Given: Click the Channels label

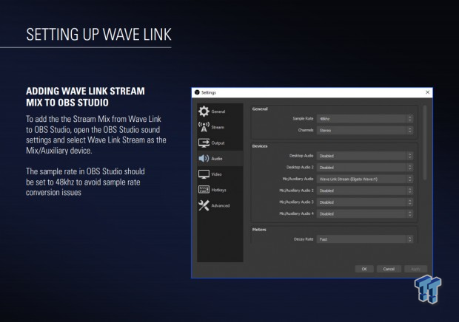Looking at the screenshot, I should [x=306, y=130].
